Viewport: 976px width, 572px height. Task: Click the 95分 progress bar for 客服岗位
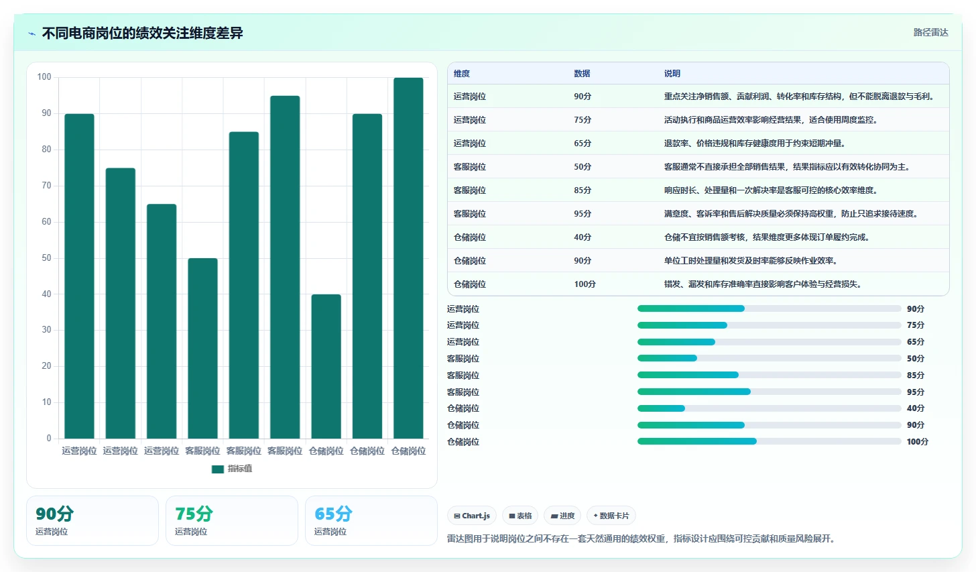(x=770, y=392)
